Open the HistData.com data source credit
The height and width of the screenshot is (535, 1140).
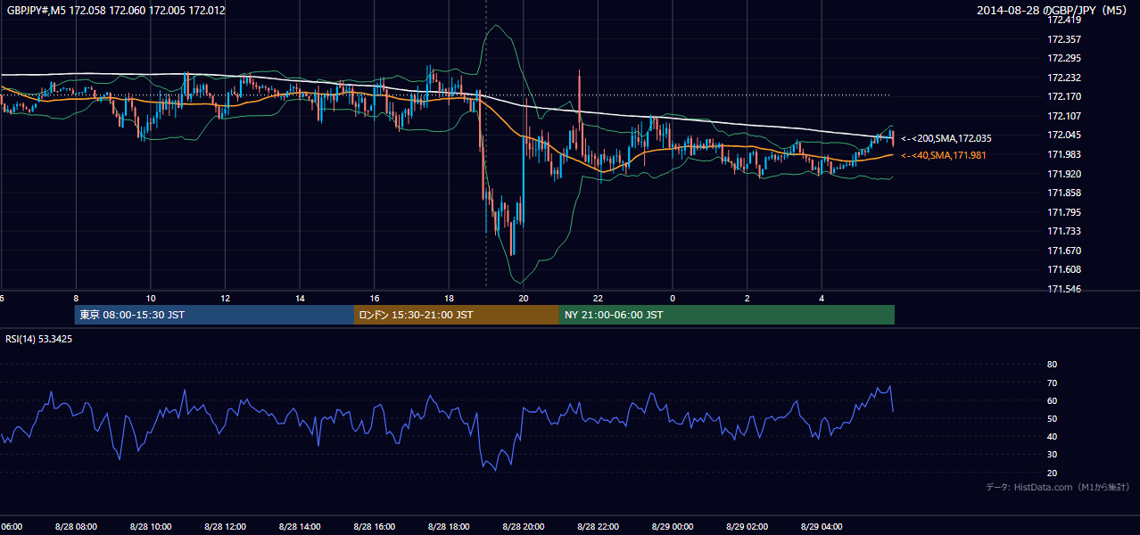(x=1058, y=487)
